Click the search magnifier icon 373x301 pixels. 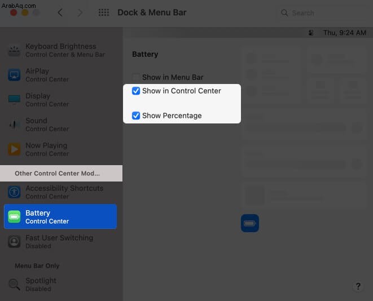[x=284, y=13]
